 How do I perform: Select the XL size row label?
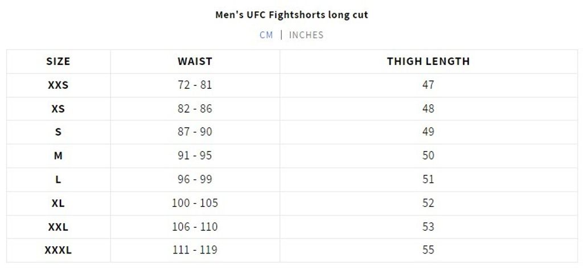58,203
